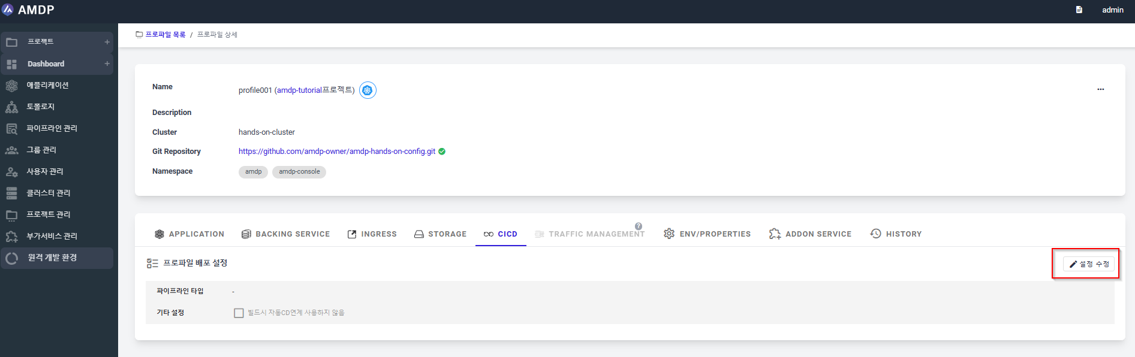Switch to the ADDON SERVICE tab
Viewport: 1135px width, 357px height.
point(810,234)
